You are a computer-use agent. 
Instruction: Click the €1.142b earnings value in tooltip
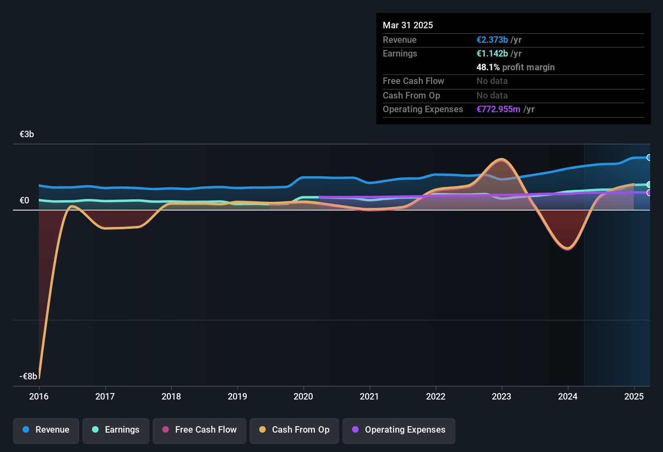click(492, 53)
